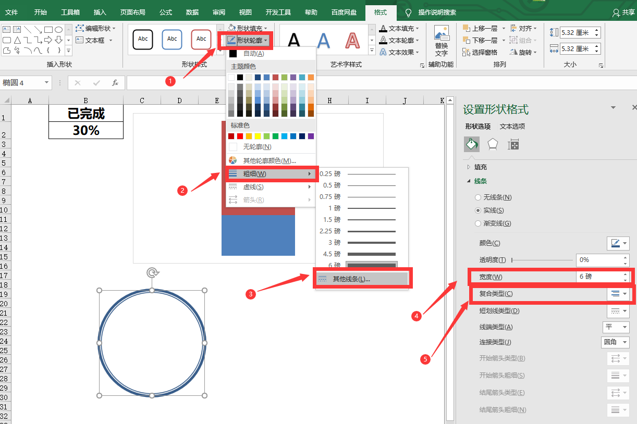This screenshot has height=424, width=637.
Task: Switch to the 开始 ribbon tab
Action: (x=41, y=13)
